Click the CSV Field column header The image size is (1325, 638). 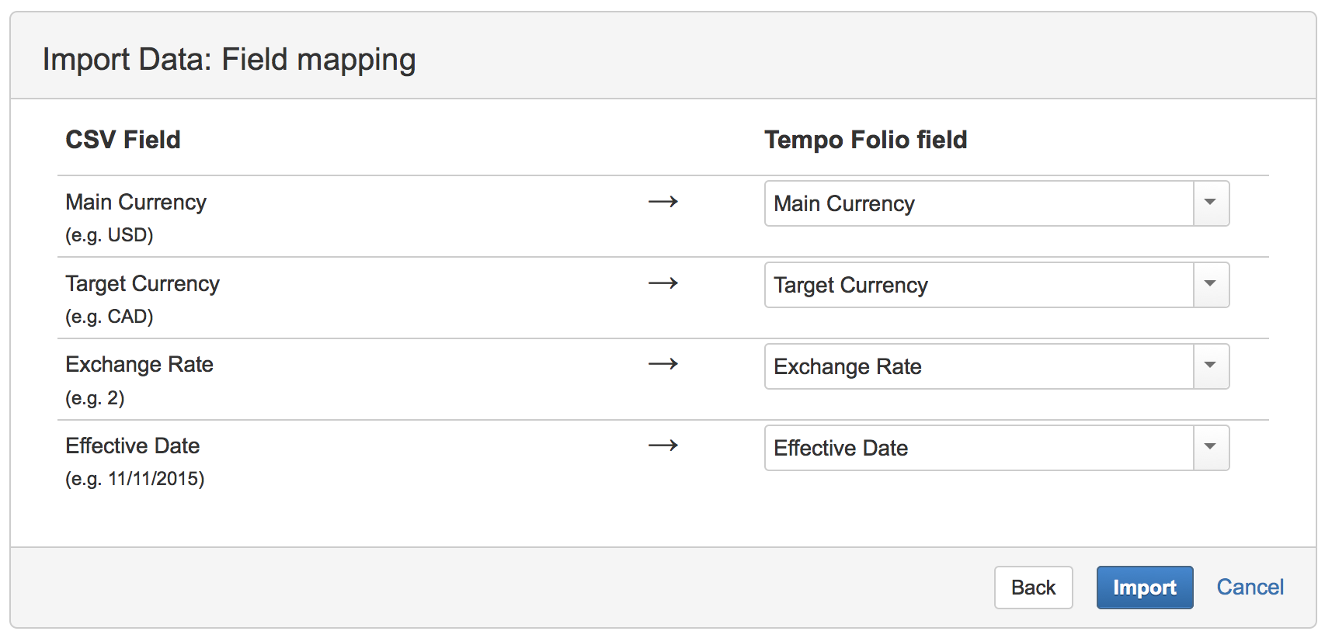[x=123, y=140]
